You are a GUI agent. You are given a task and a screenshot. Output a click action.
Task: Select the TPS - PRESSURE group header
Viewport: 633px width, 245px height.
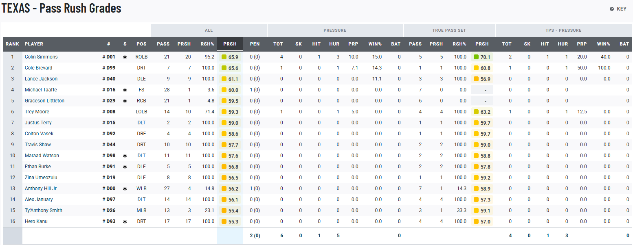coord(563,30)
